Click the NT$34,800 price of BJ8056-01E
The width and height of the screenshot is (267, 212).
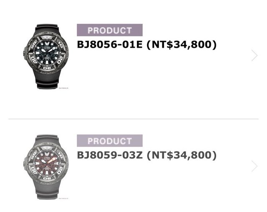[x=182, y=44]
